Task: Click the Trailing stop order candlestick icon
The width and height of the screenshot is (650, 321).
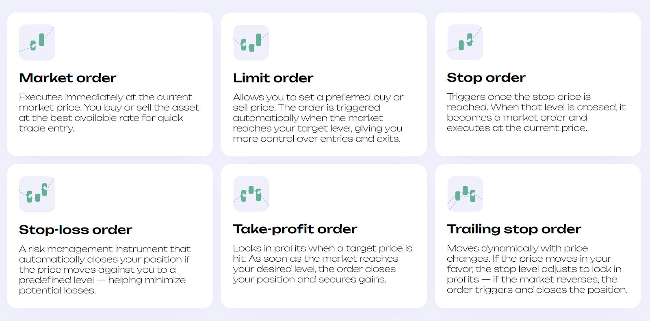Action: [465, 194]
